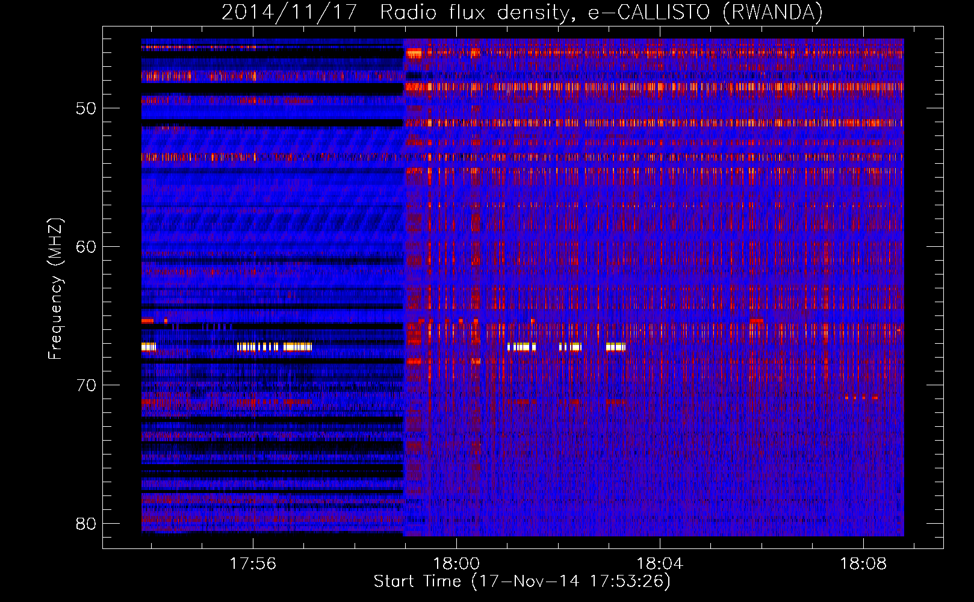Click the 'Frequency (MHZ)' y-axis label

(55, 289)
